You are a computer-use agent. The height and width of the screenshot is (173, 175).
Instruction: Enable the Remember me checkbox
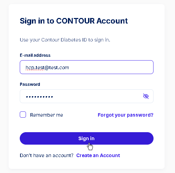click(23, 115)
